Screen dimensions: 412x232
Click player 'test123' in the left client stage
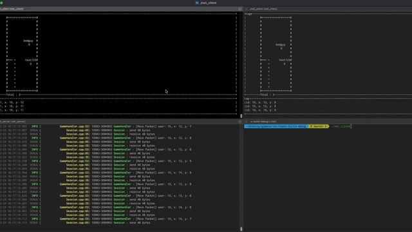click(x=31, y=60)
